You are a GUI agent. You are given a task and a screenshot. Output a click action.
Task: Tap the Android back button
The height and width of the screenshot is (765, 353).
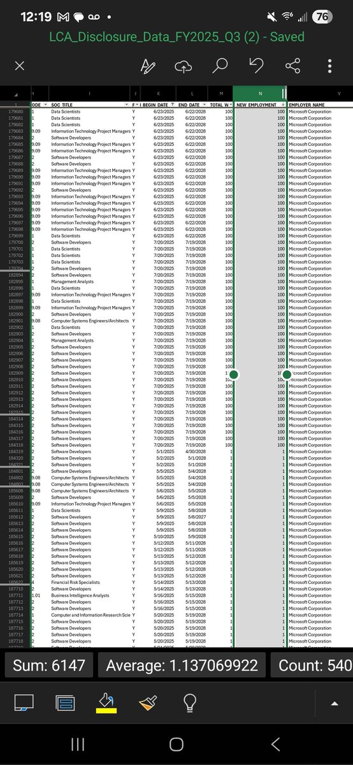pos(275,744)
